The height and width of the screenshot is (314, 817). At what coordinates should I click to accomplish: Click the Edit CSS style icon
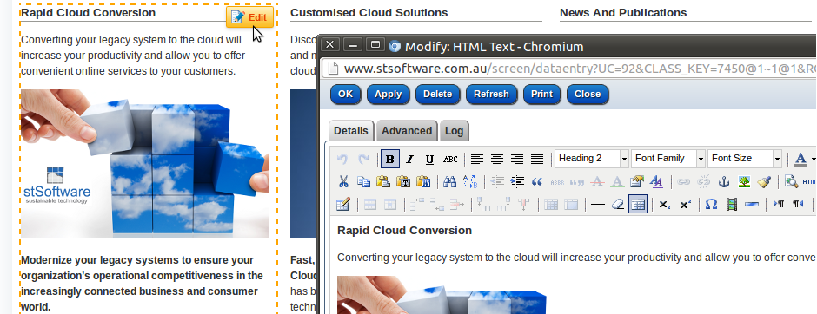tap(637, 181)
